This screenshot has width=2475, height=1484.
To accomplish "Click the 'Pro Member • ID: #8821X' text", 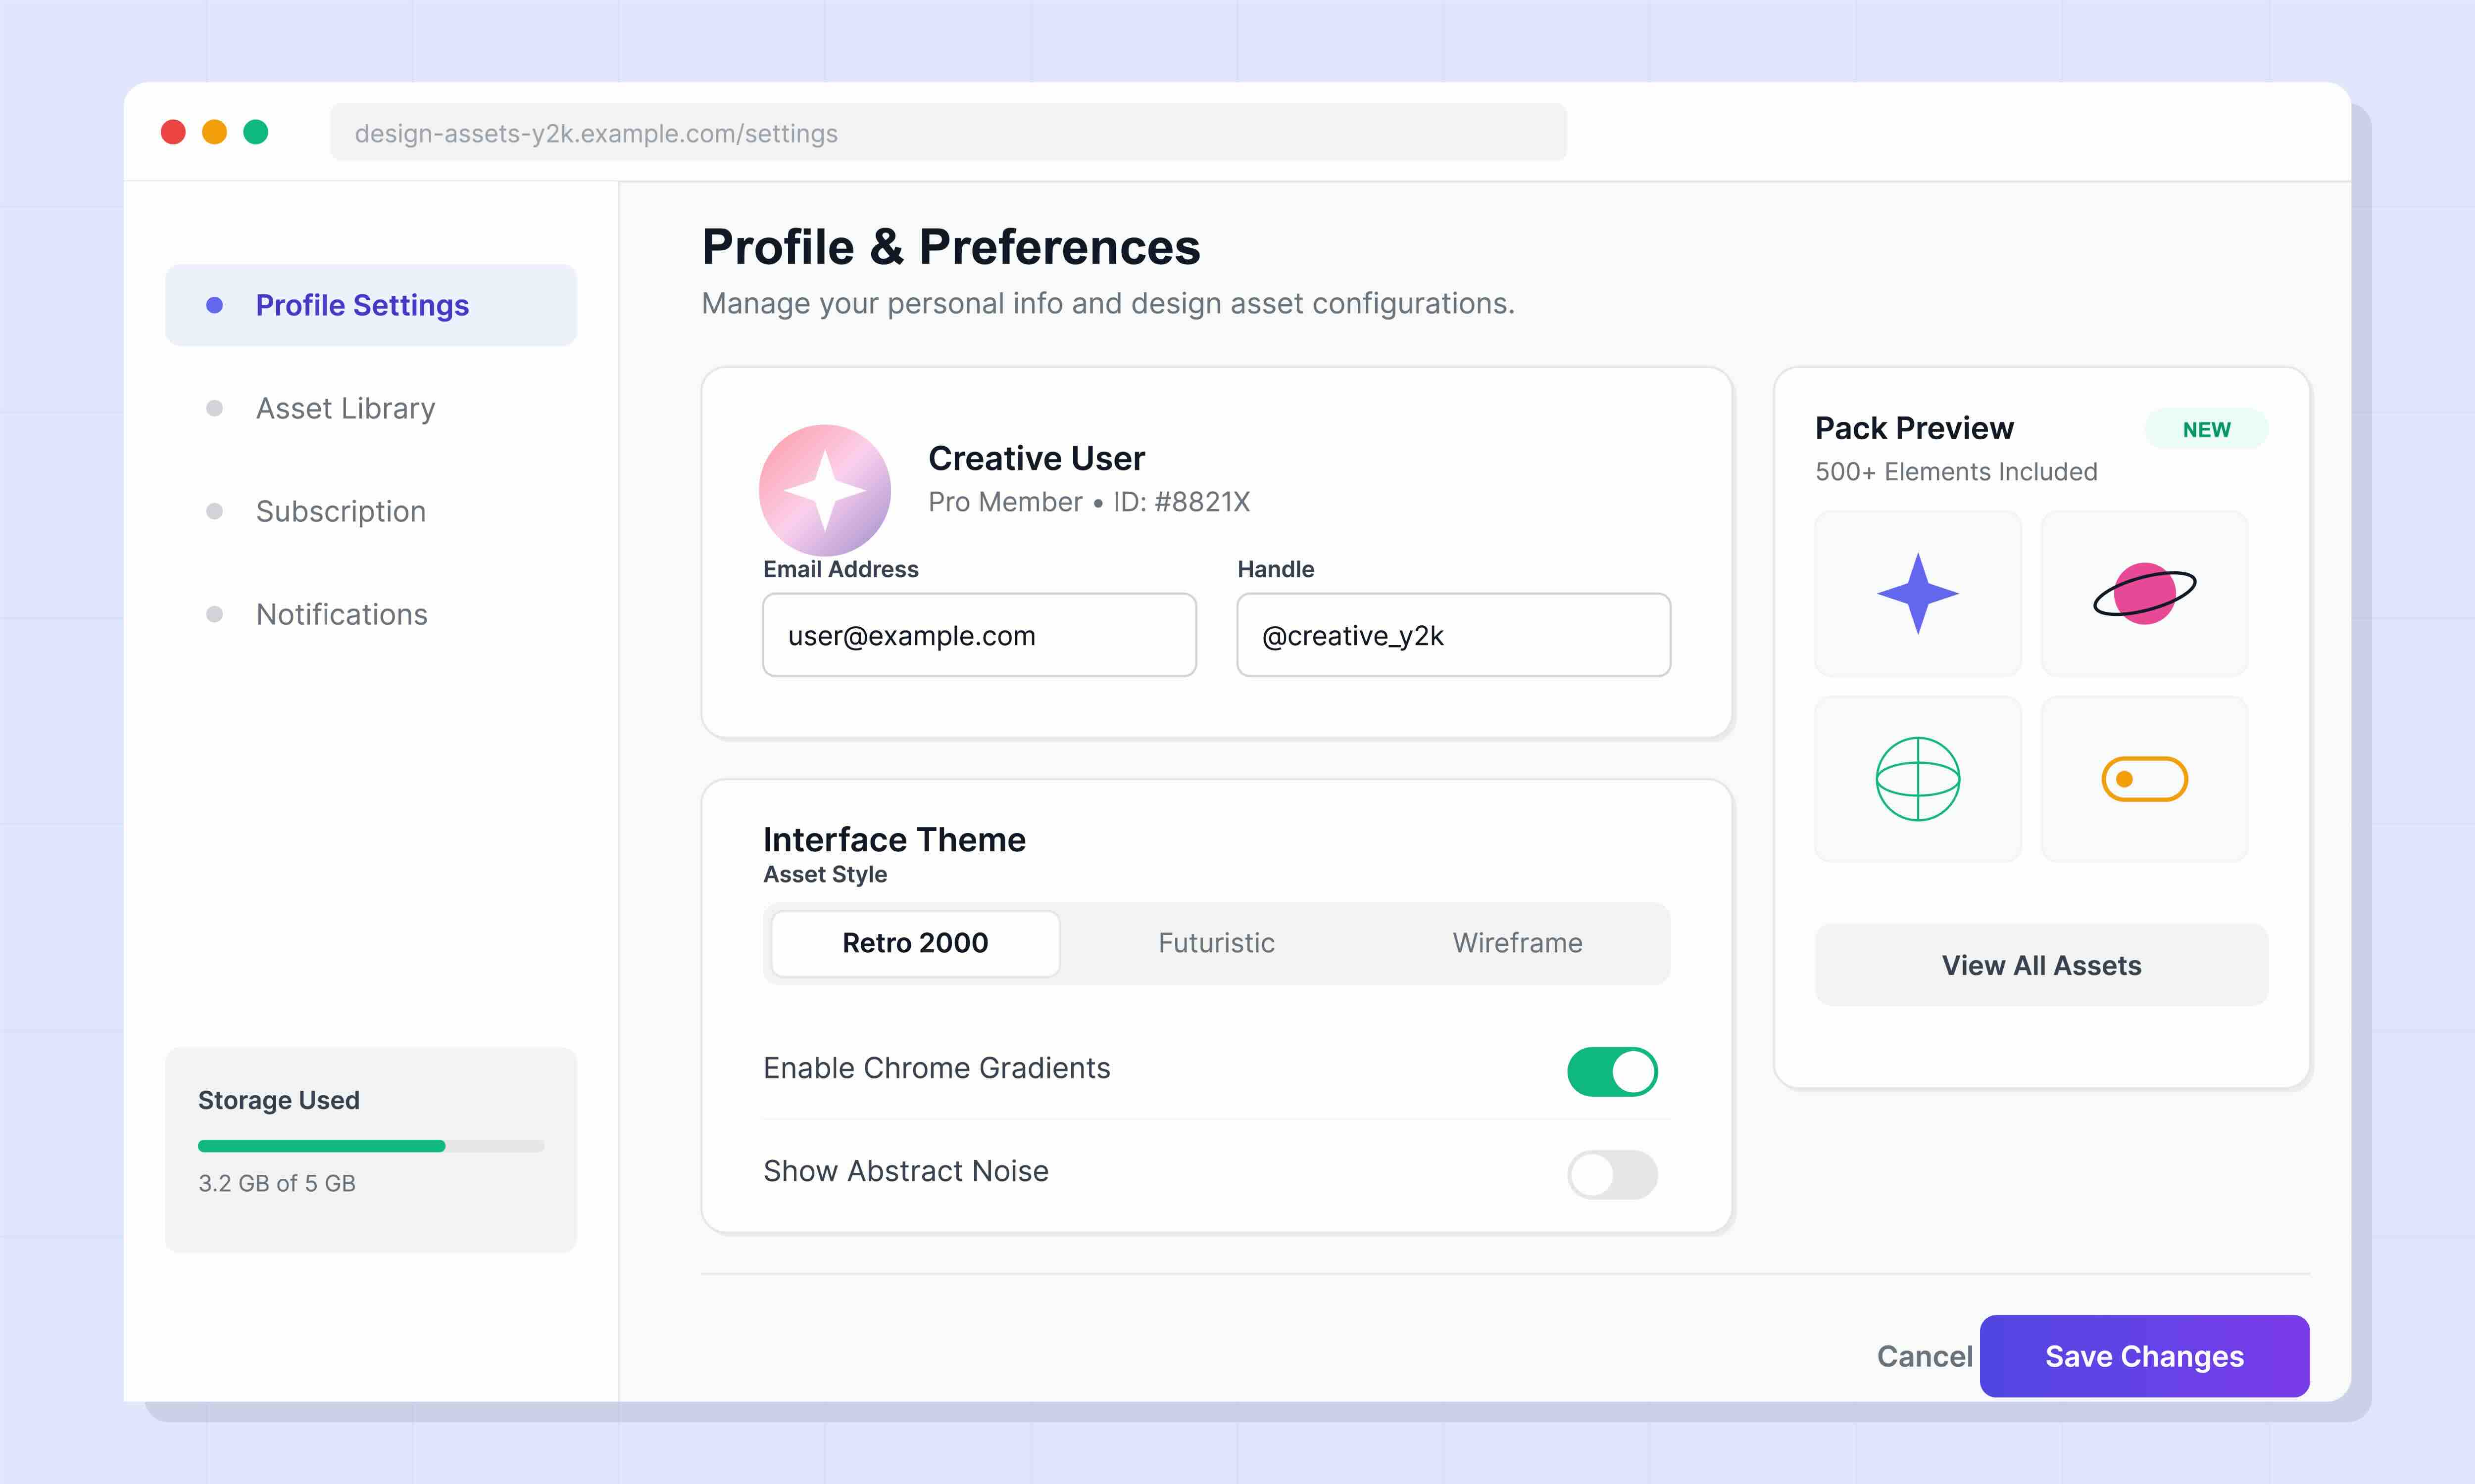I will [1089, 502].
